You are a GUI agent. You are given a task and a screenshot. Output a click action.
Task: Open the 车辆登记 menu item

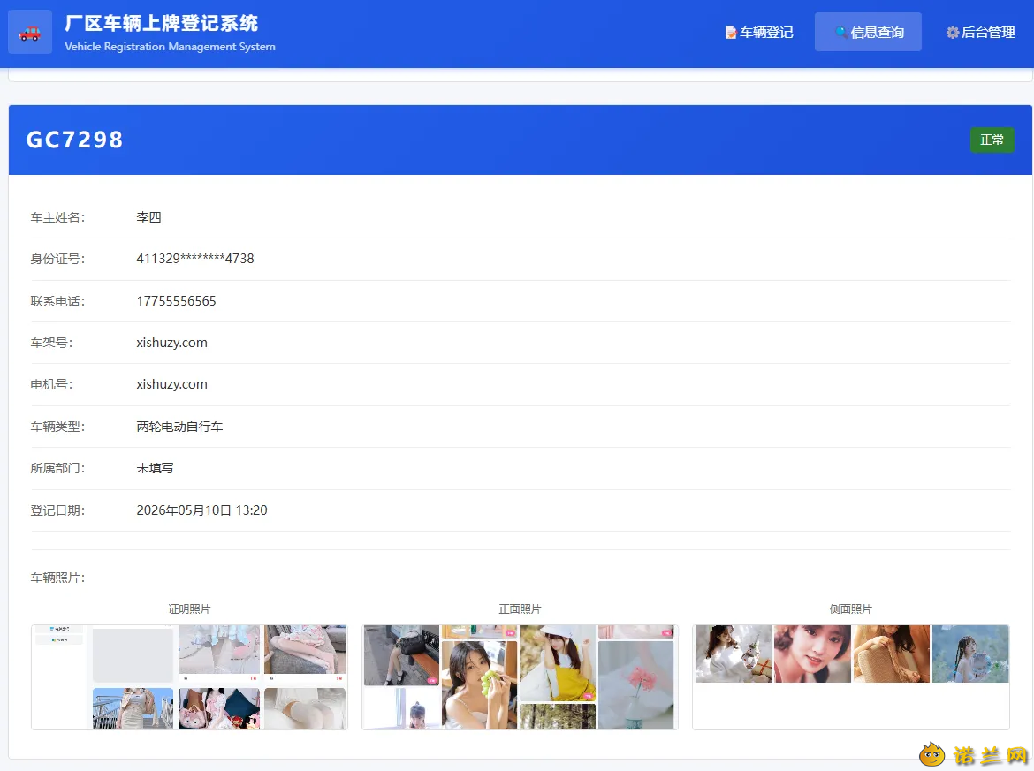pos(759,33)
